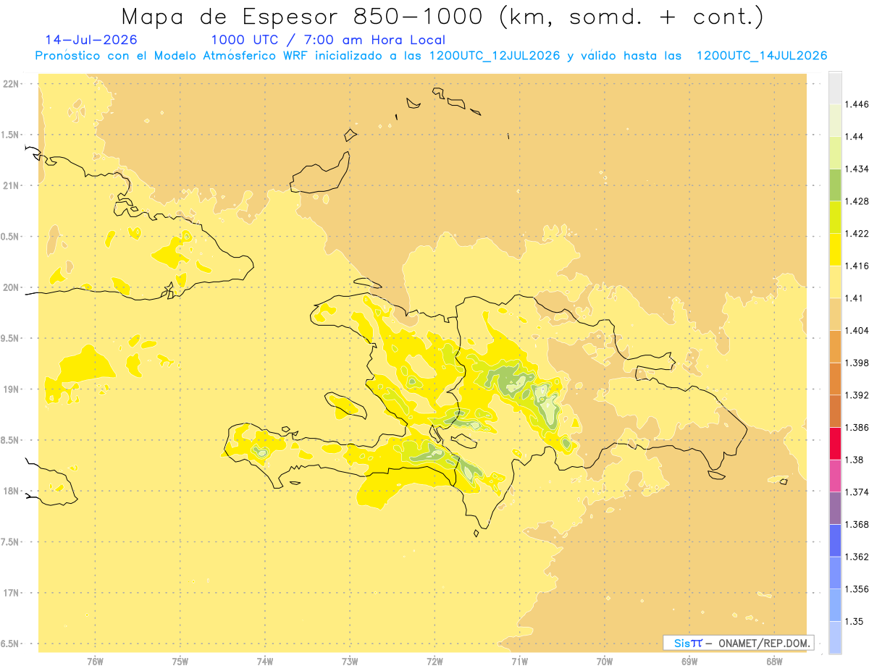Click the 22N latitude label
The width and height of the screenshot is (869, 671).
[x=11, y=84]
